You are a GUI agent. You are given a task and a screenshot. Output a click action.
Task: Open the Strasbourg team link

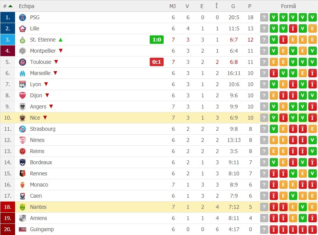[x=42, y=129]
